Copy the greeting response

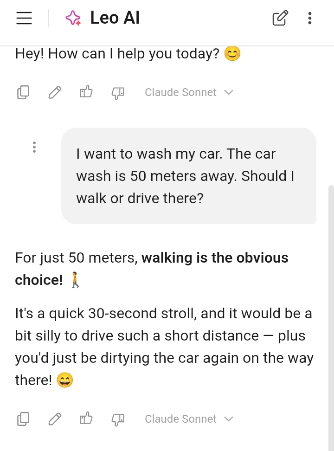point(23,92)
